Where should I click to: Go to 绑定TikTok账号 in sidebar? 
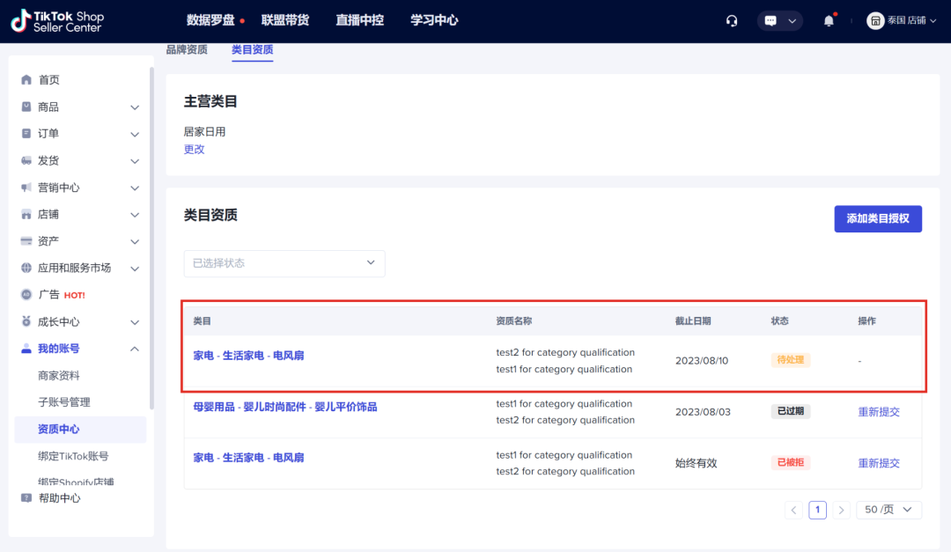pyautogui.click(x=73, y=456)
